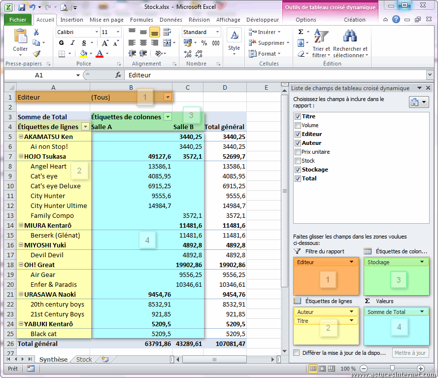Open the font size 11 dropdown
The height and width of the screenshot is (378, 438).
pyautogui.click(x=118, y=32)
